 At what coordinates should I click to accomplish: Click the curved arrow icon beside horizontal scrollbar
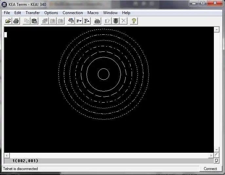(x=216, y=155)
